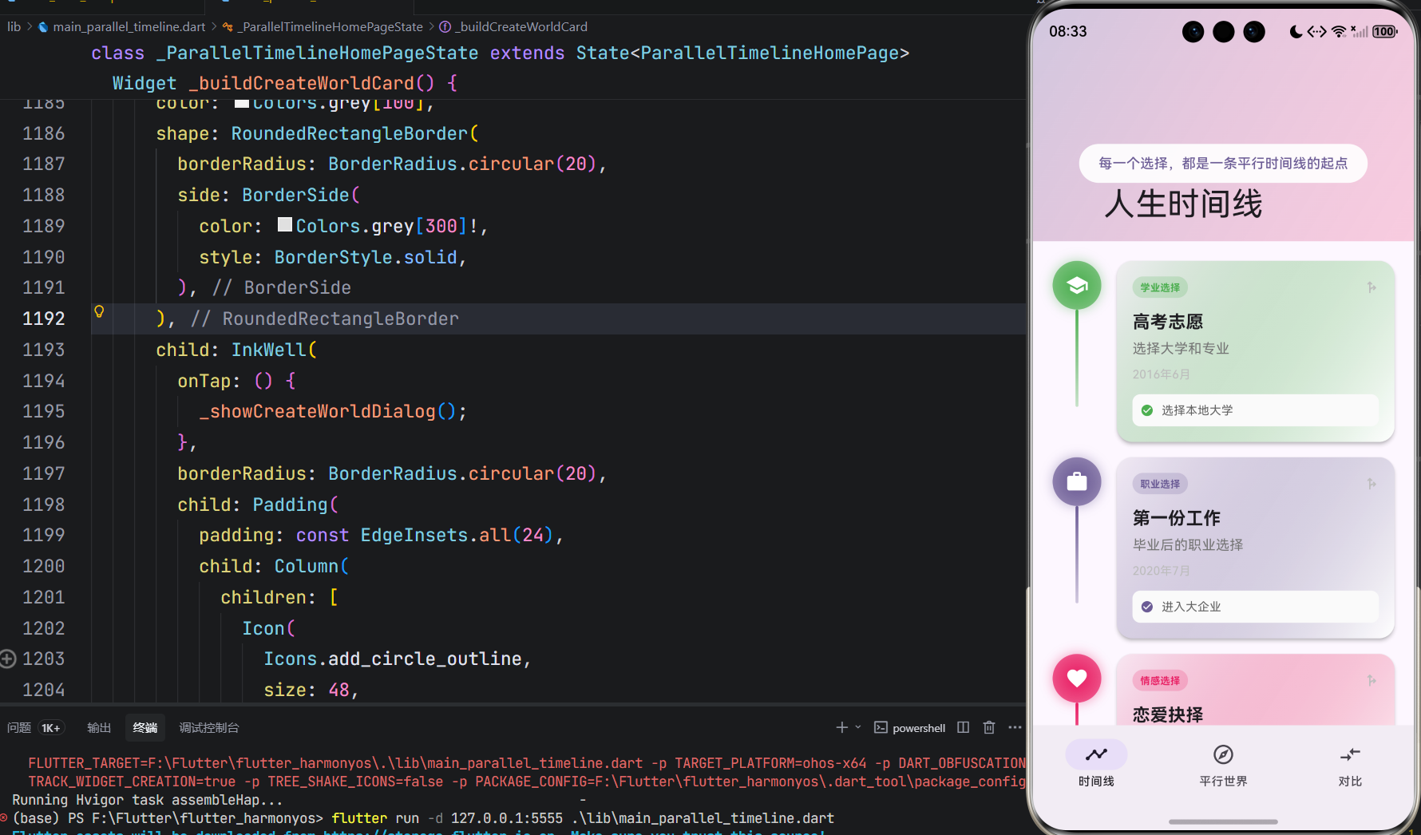Click the lib breadcrumb folder
Screen dimensions: 1421x835
tap(14, 27)
